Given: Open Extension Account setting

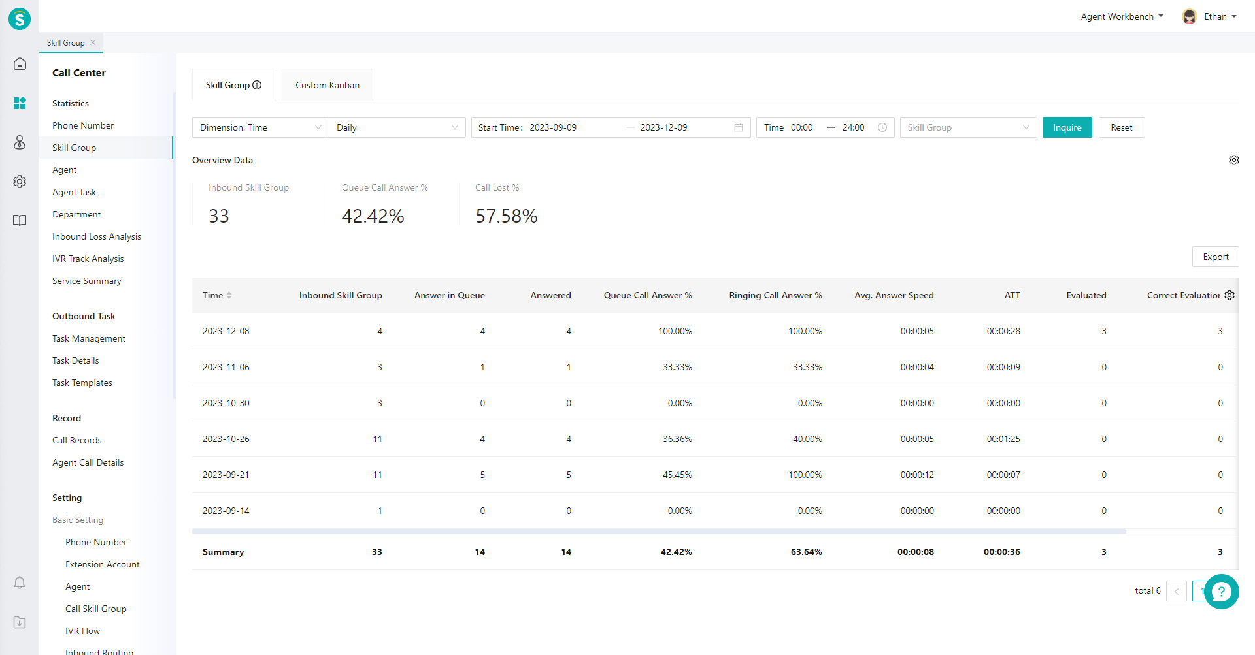Looking at the screenshot, I should coord(103,564).
